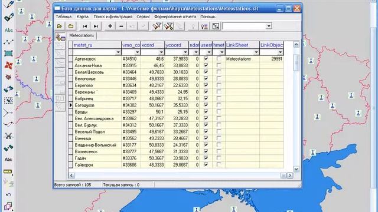Toggle usest checkbox for Белая Церковь

(x=206, y=72)
